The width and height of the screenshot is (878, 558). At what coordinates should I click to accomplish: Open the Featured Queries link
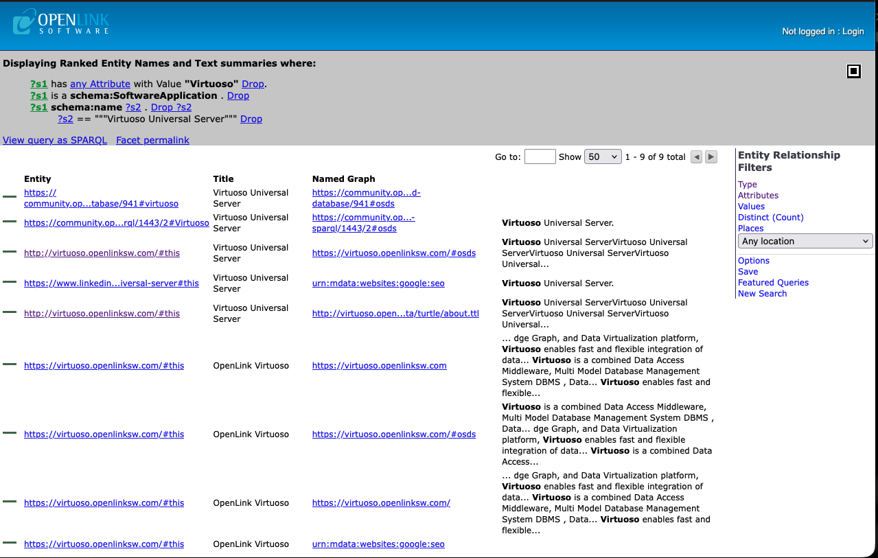click(x=773, y=283)
